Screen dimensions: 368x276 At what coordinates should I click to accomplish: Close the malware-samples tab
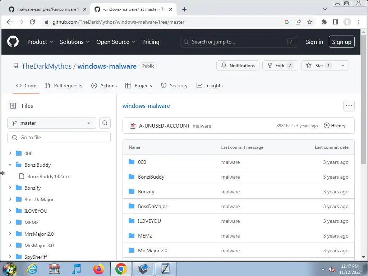coord(85,9)
